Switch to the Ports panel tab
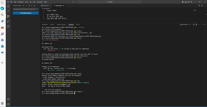This screenshot has width=207, height=107. point(78,25)
